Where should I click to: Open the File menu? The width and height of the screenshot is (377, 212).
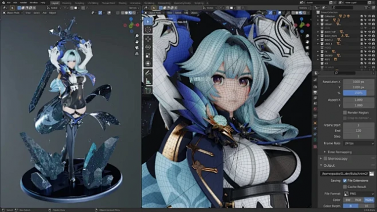9,3
